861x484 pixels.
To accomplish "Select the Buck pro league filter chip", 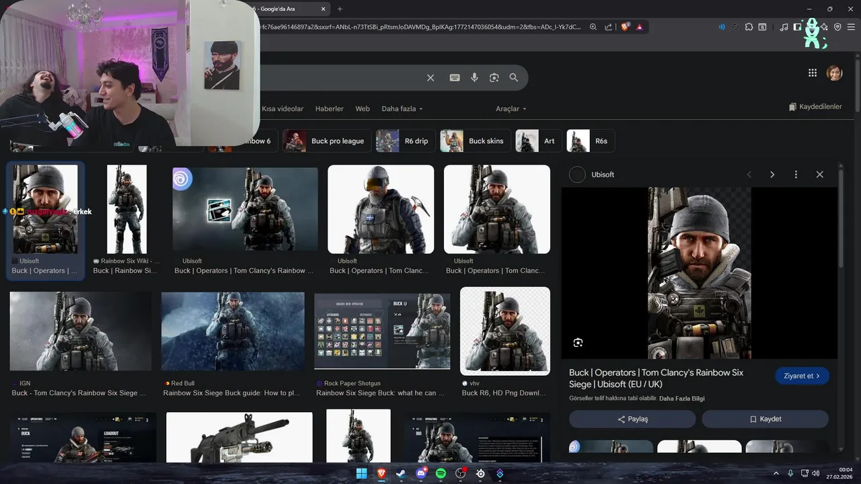I will 327,141.
